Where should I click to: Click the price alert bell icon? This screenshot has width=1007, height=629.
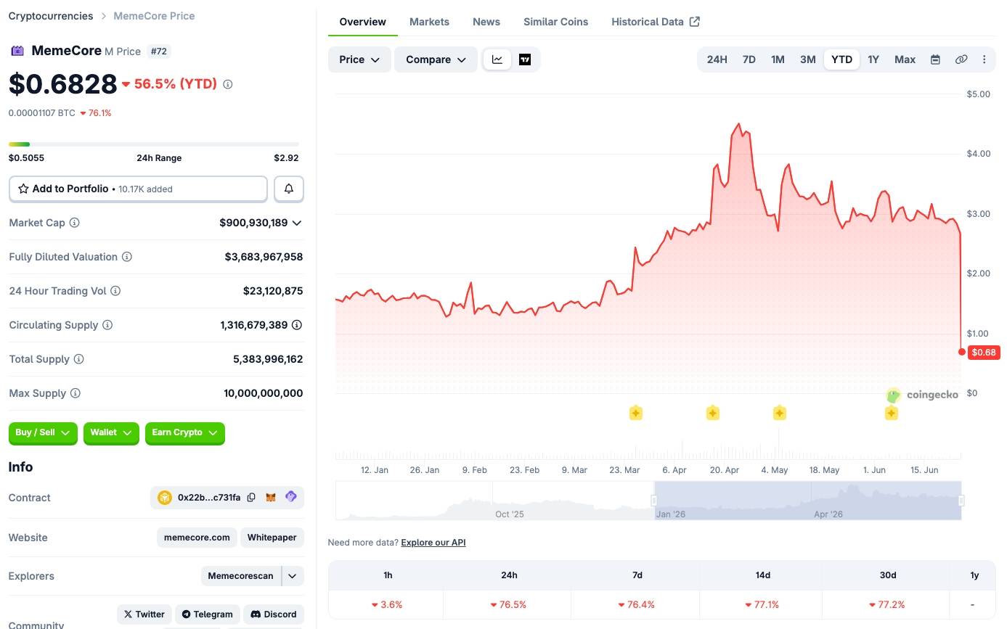point(289,189)
